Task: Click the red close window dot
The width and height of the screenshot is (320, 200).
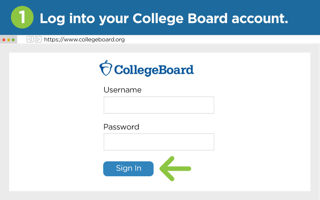Action: click(4, 40)
